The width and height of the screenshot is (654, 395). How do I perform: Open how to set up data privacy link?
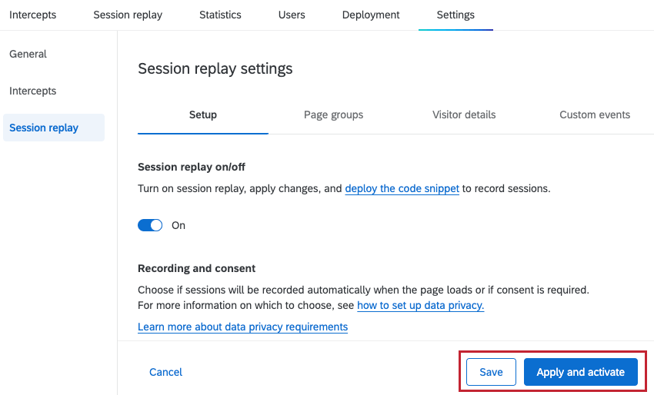coord(420,305)
